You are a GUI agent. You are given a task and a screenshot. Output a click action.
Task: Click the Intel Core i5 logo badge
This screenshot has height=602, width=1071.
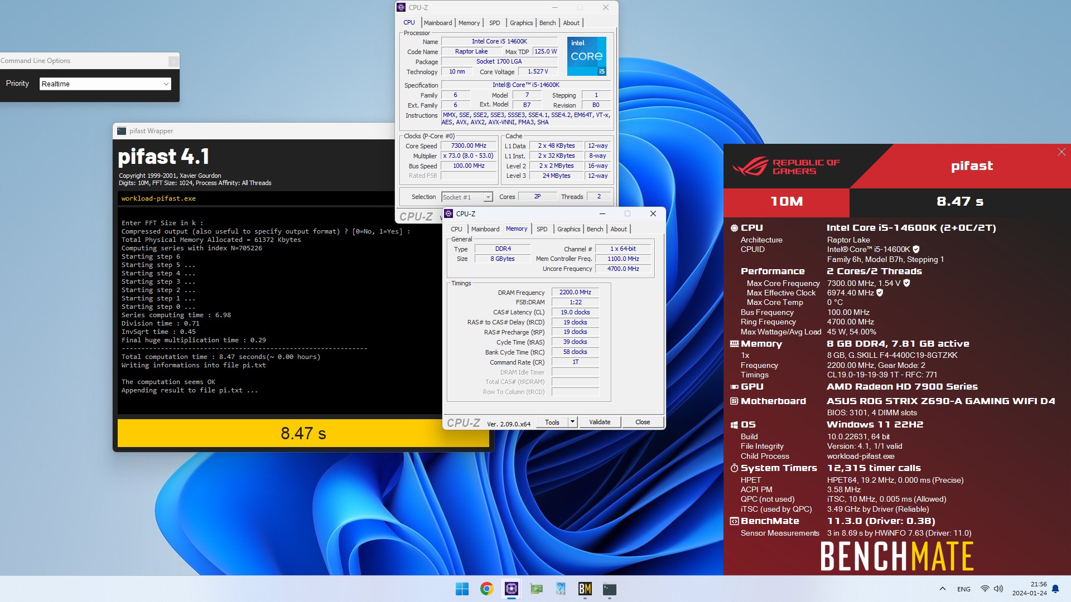pos(586,56)
